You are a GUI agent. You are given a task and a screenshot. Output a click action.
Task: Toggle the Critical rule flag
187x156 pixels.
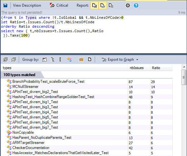pyautogui.click(x=59, y=5)
